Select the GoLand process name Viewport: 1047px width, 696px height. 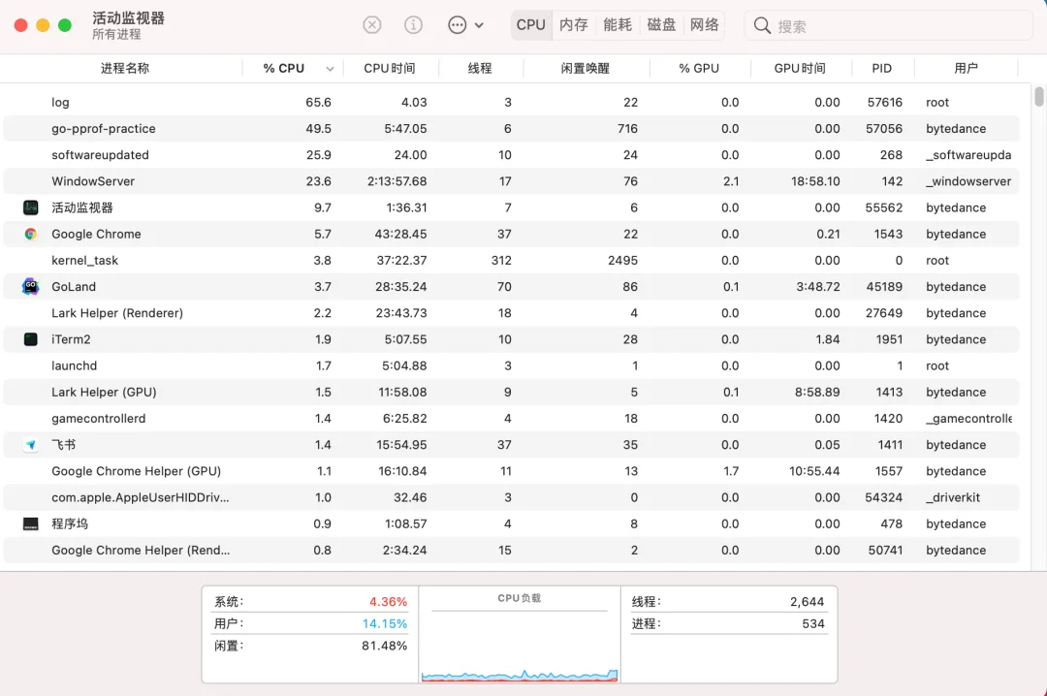tap(74, 287)
